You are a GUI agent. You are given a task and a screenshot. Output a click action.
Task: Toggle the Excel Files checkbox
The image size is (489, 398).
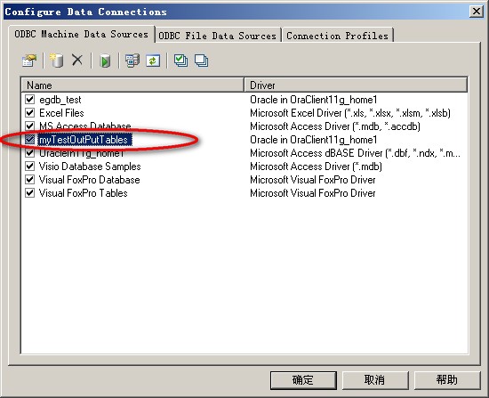(29, 113)
